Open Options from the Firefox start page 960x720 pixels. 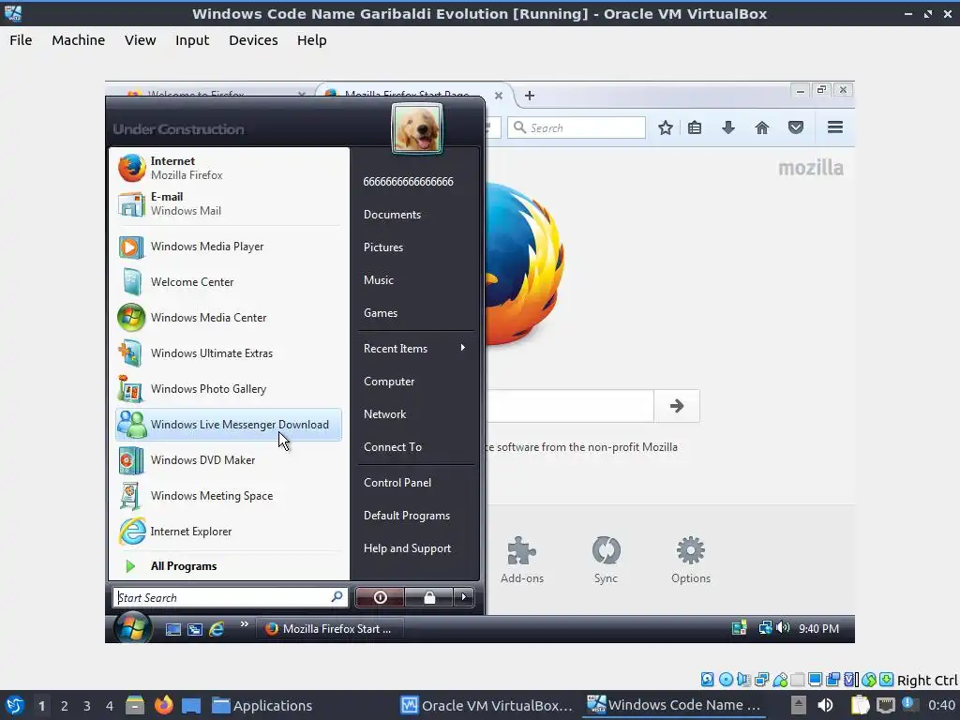point(691,561)
